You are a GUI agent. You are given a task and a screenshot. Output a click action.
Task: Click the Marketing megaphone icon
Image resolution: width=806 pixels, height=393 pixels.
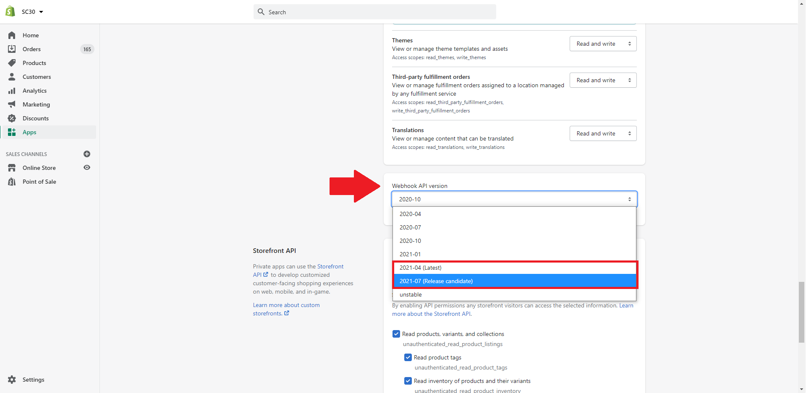click(x=12, y=104)
